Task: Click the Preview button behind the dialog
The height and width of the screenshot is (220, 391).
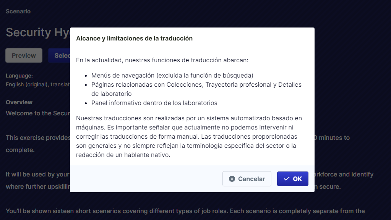Action: pos(24,55)
